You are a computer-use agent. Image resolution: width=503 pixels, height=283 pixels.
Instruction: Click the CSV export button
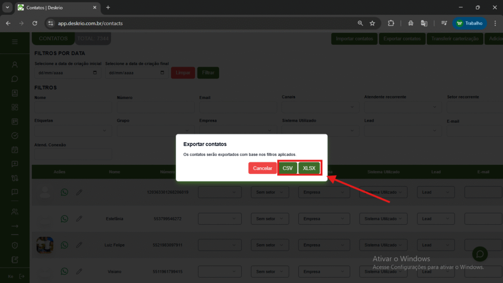(x=287, y=168)
